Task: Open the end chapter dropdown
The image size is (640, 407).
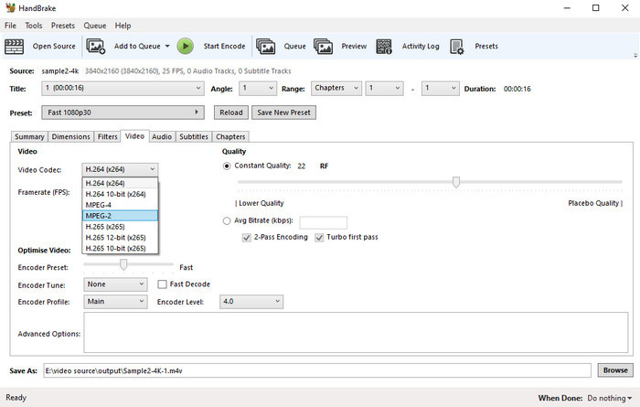Action: [441, 88]
